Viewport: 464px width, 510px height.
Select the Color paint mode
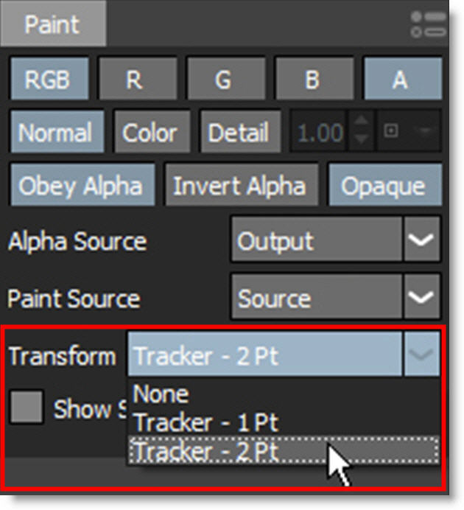(x=150, y=133)
